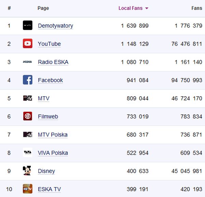Open the YouTube page link
This screenshot has width=205, height=197.
tap(49, 44)
